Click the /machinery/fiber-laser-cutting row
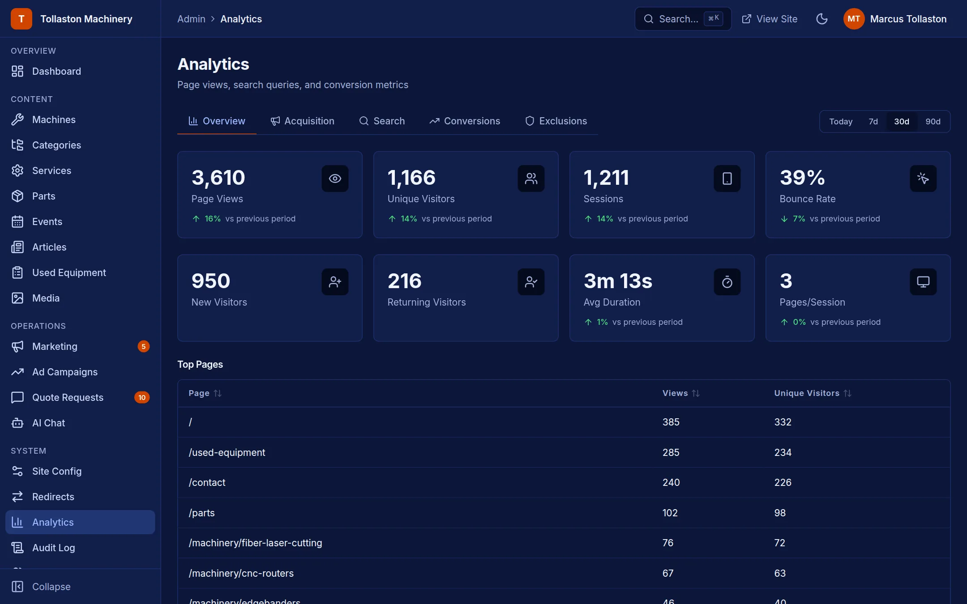Image resolution: width=967 pixels, height=604 pixels. tap(564, 543)
